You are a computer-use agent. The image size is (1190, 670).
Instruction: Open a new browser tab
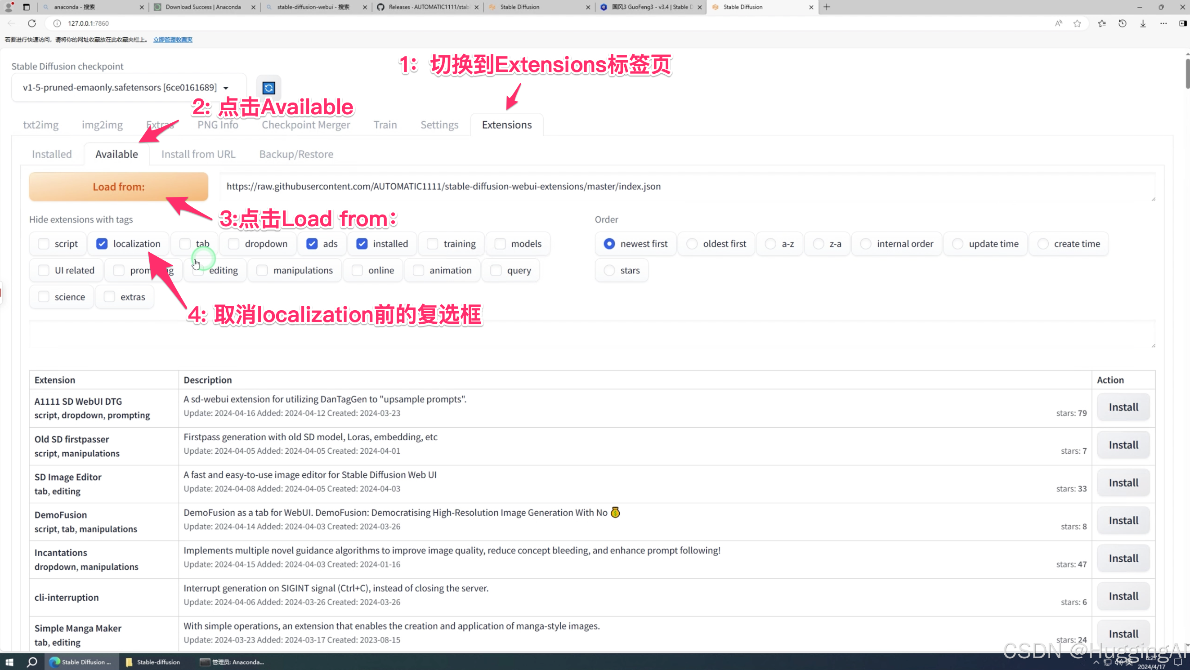point(827,7)
